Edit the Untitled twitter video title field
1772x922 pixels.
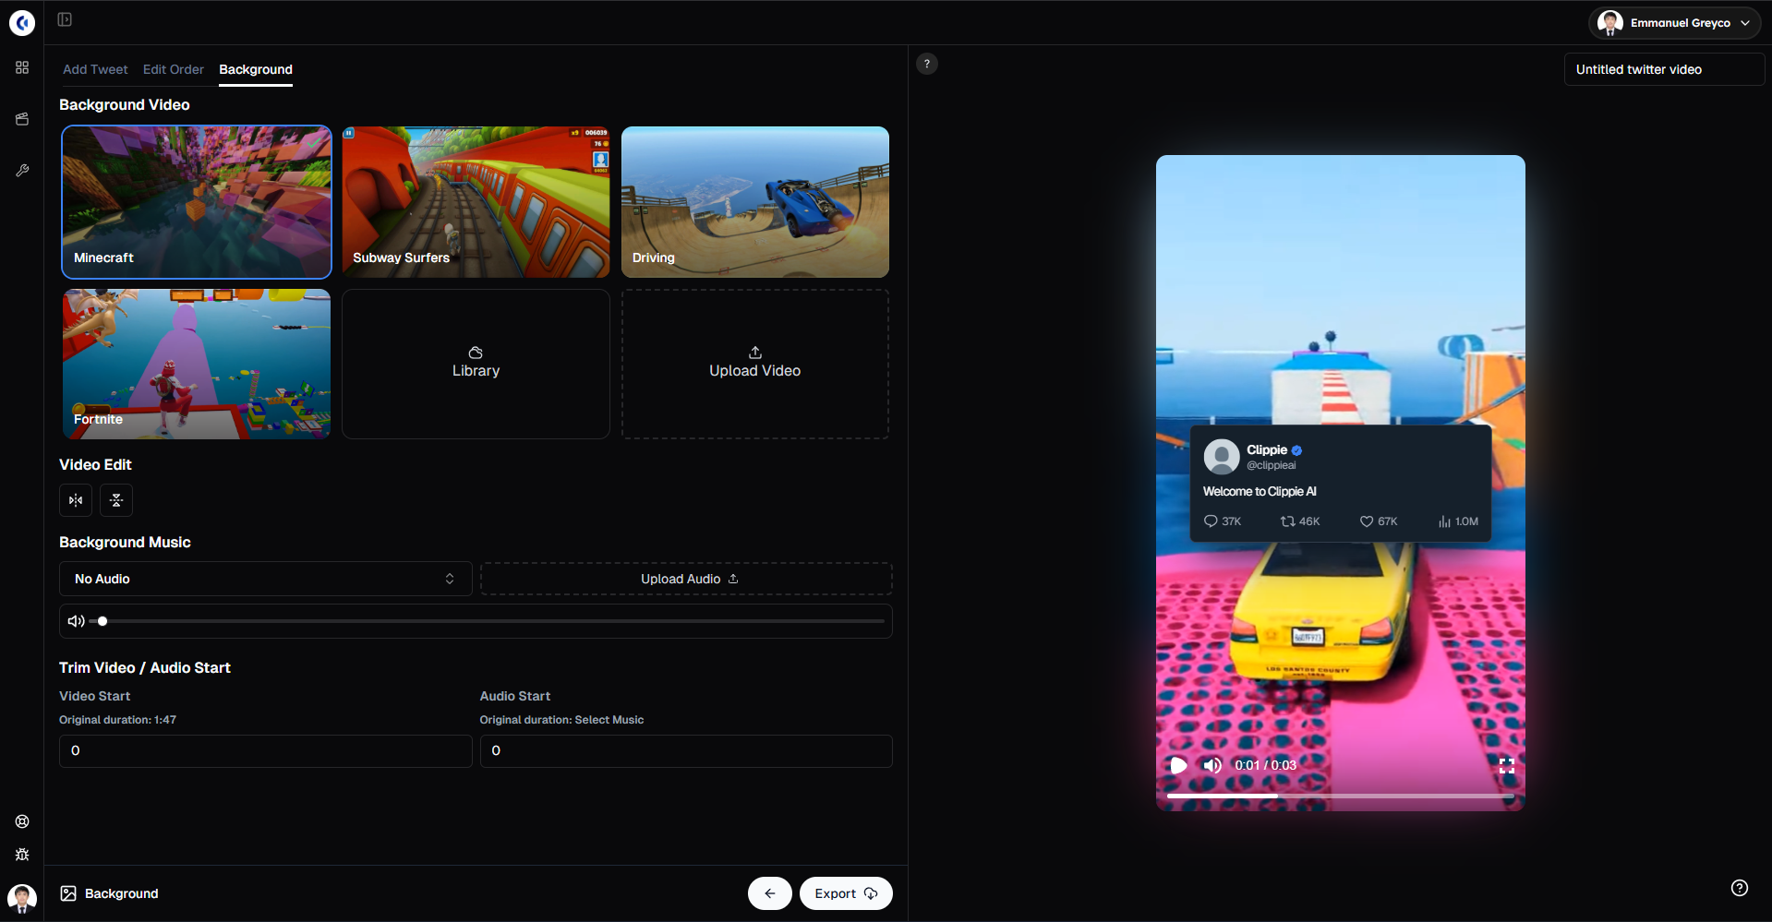1664,69
